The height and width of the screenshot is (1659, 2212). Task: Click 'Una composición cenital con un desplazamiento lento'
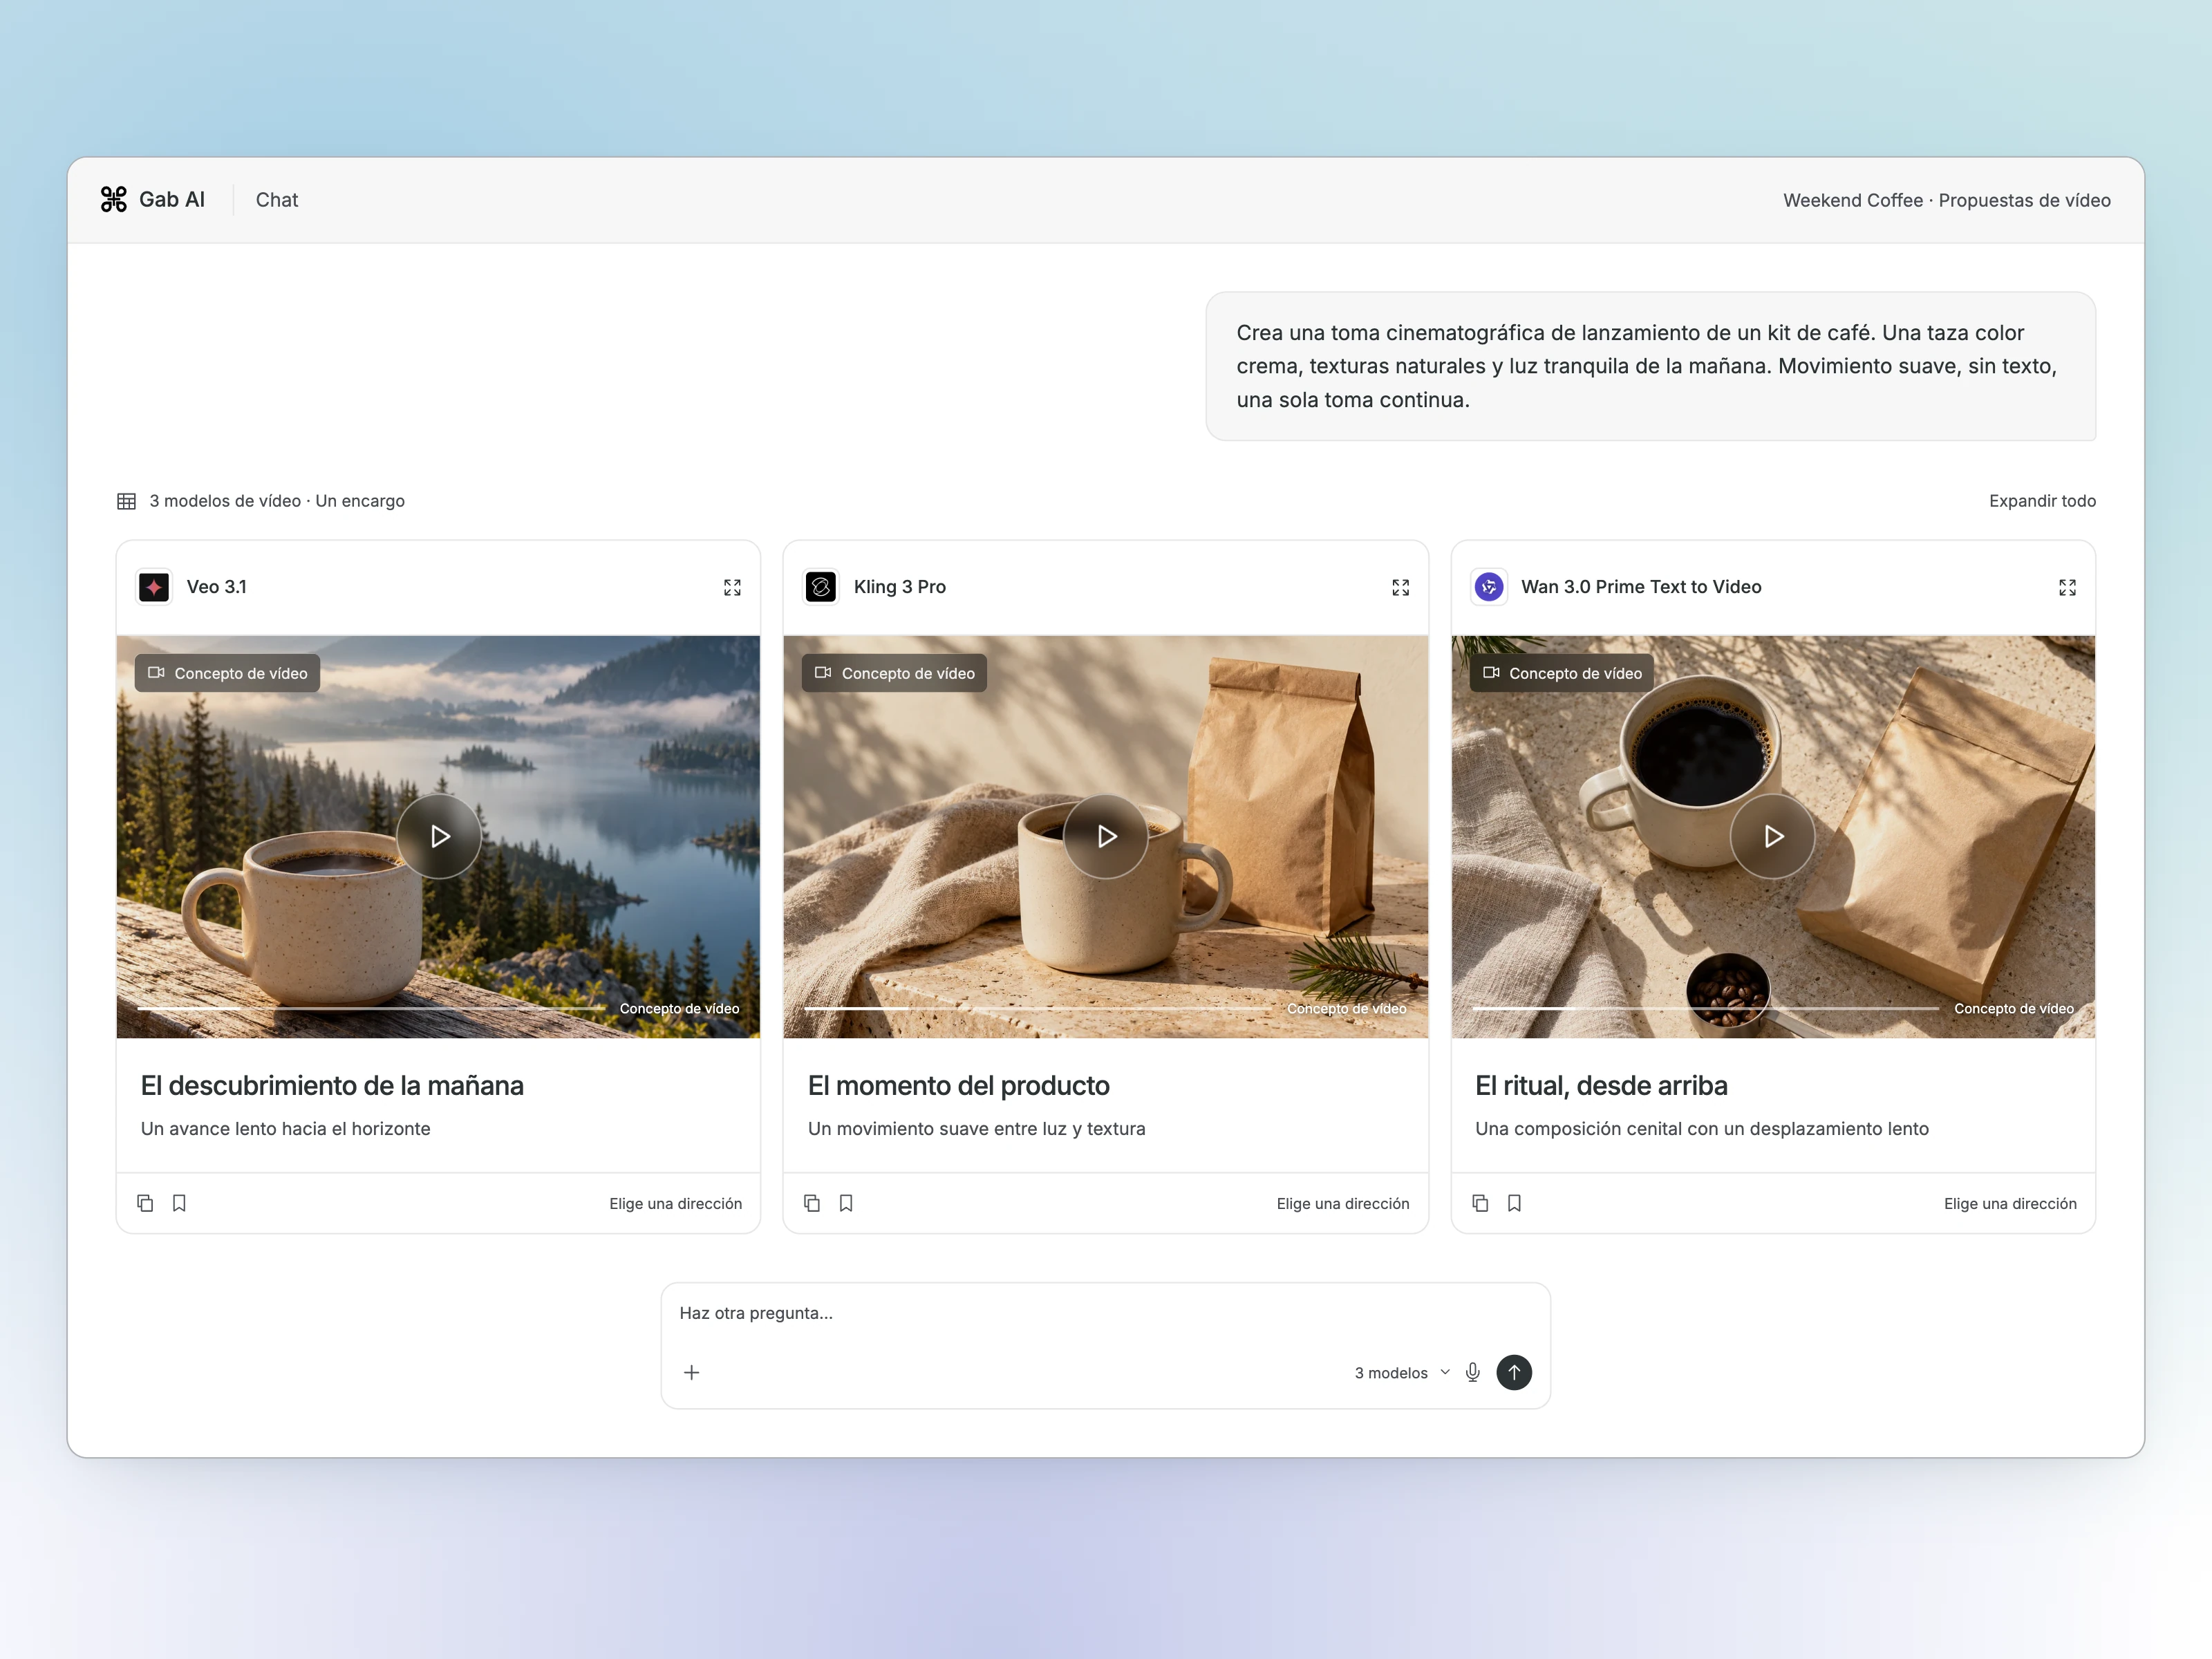click(x=1701, y=1129)
